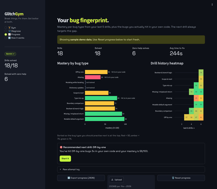This screenshot has width=217, height=189.
Task: Click the Scope & reset mastery bar
Action: click(x=97, y=93)
